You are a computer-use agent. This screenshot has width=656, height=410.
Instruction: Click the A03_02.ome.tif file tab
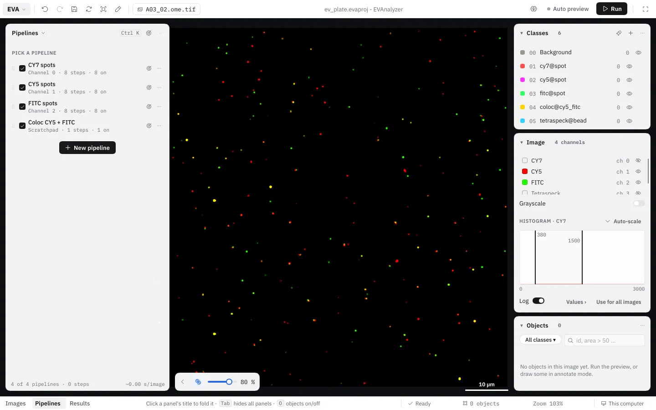[x=166, y=9]
